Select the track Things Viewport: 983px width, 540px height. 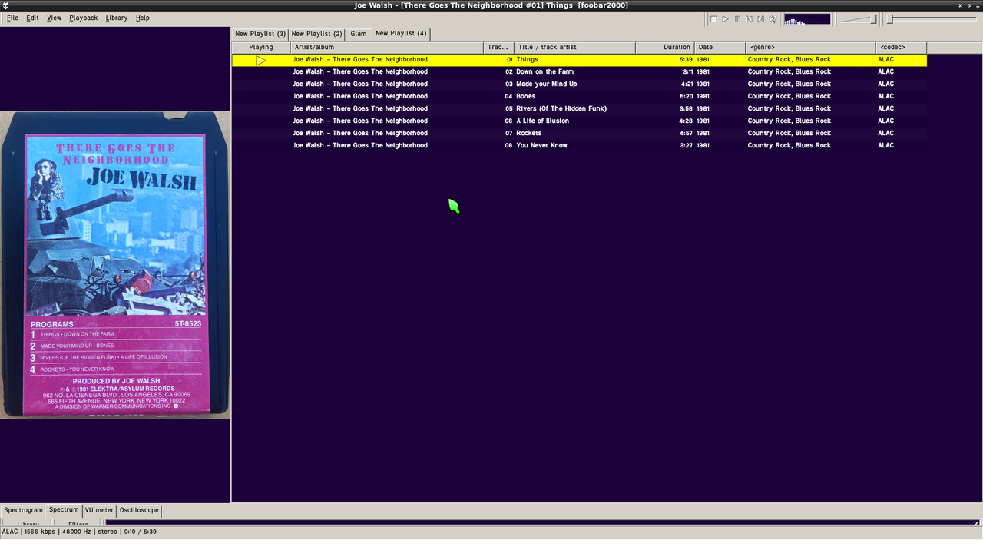pyautogui.click(x=579, y=60)
